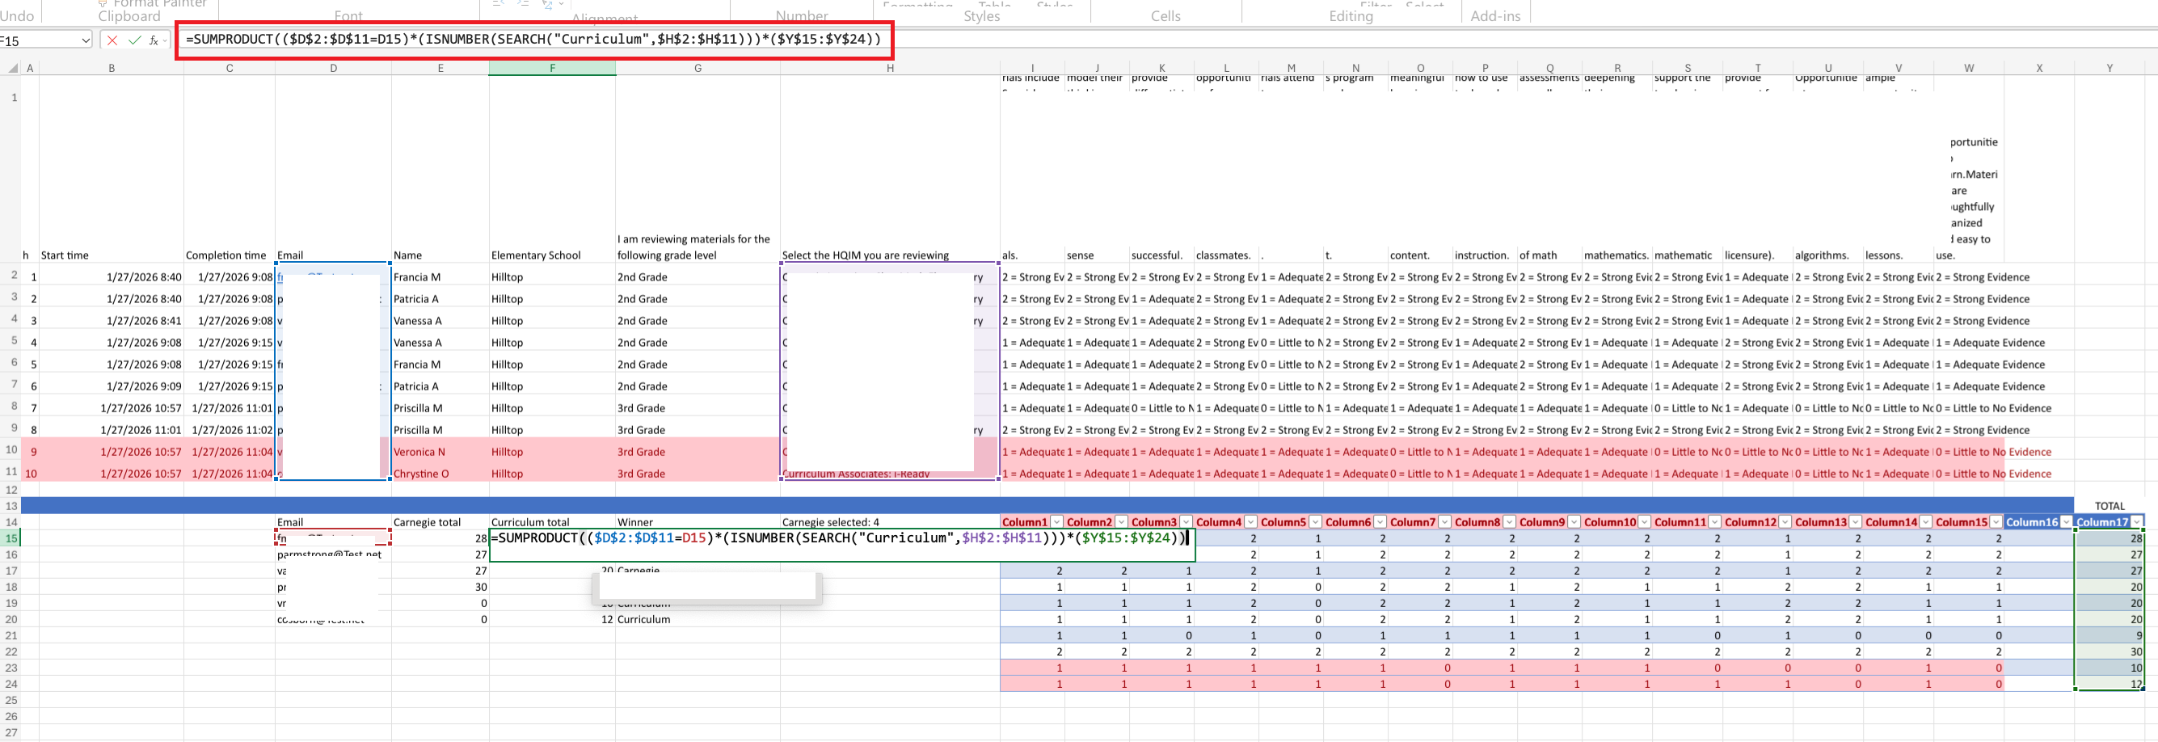Click the 'Start time' header cell
The image size is (2158, 742).
(x=112, y=255)
